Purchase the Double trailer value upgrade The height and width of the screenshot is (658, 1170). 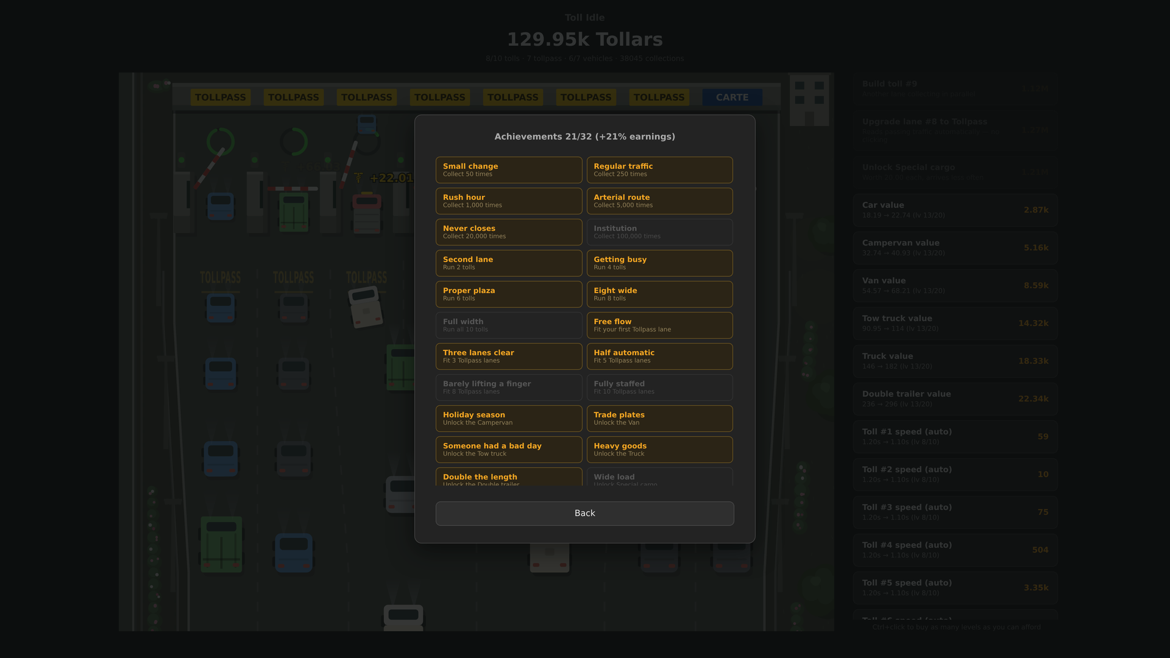pos(955,399)
